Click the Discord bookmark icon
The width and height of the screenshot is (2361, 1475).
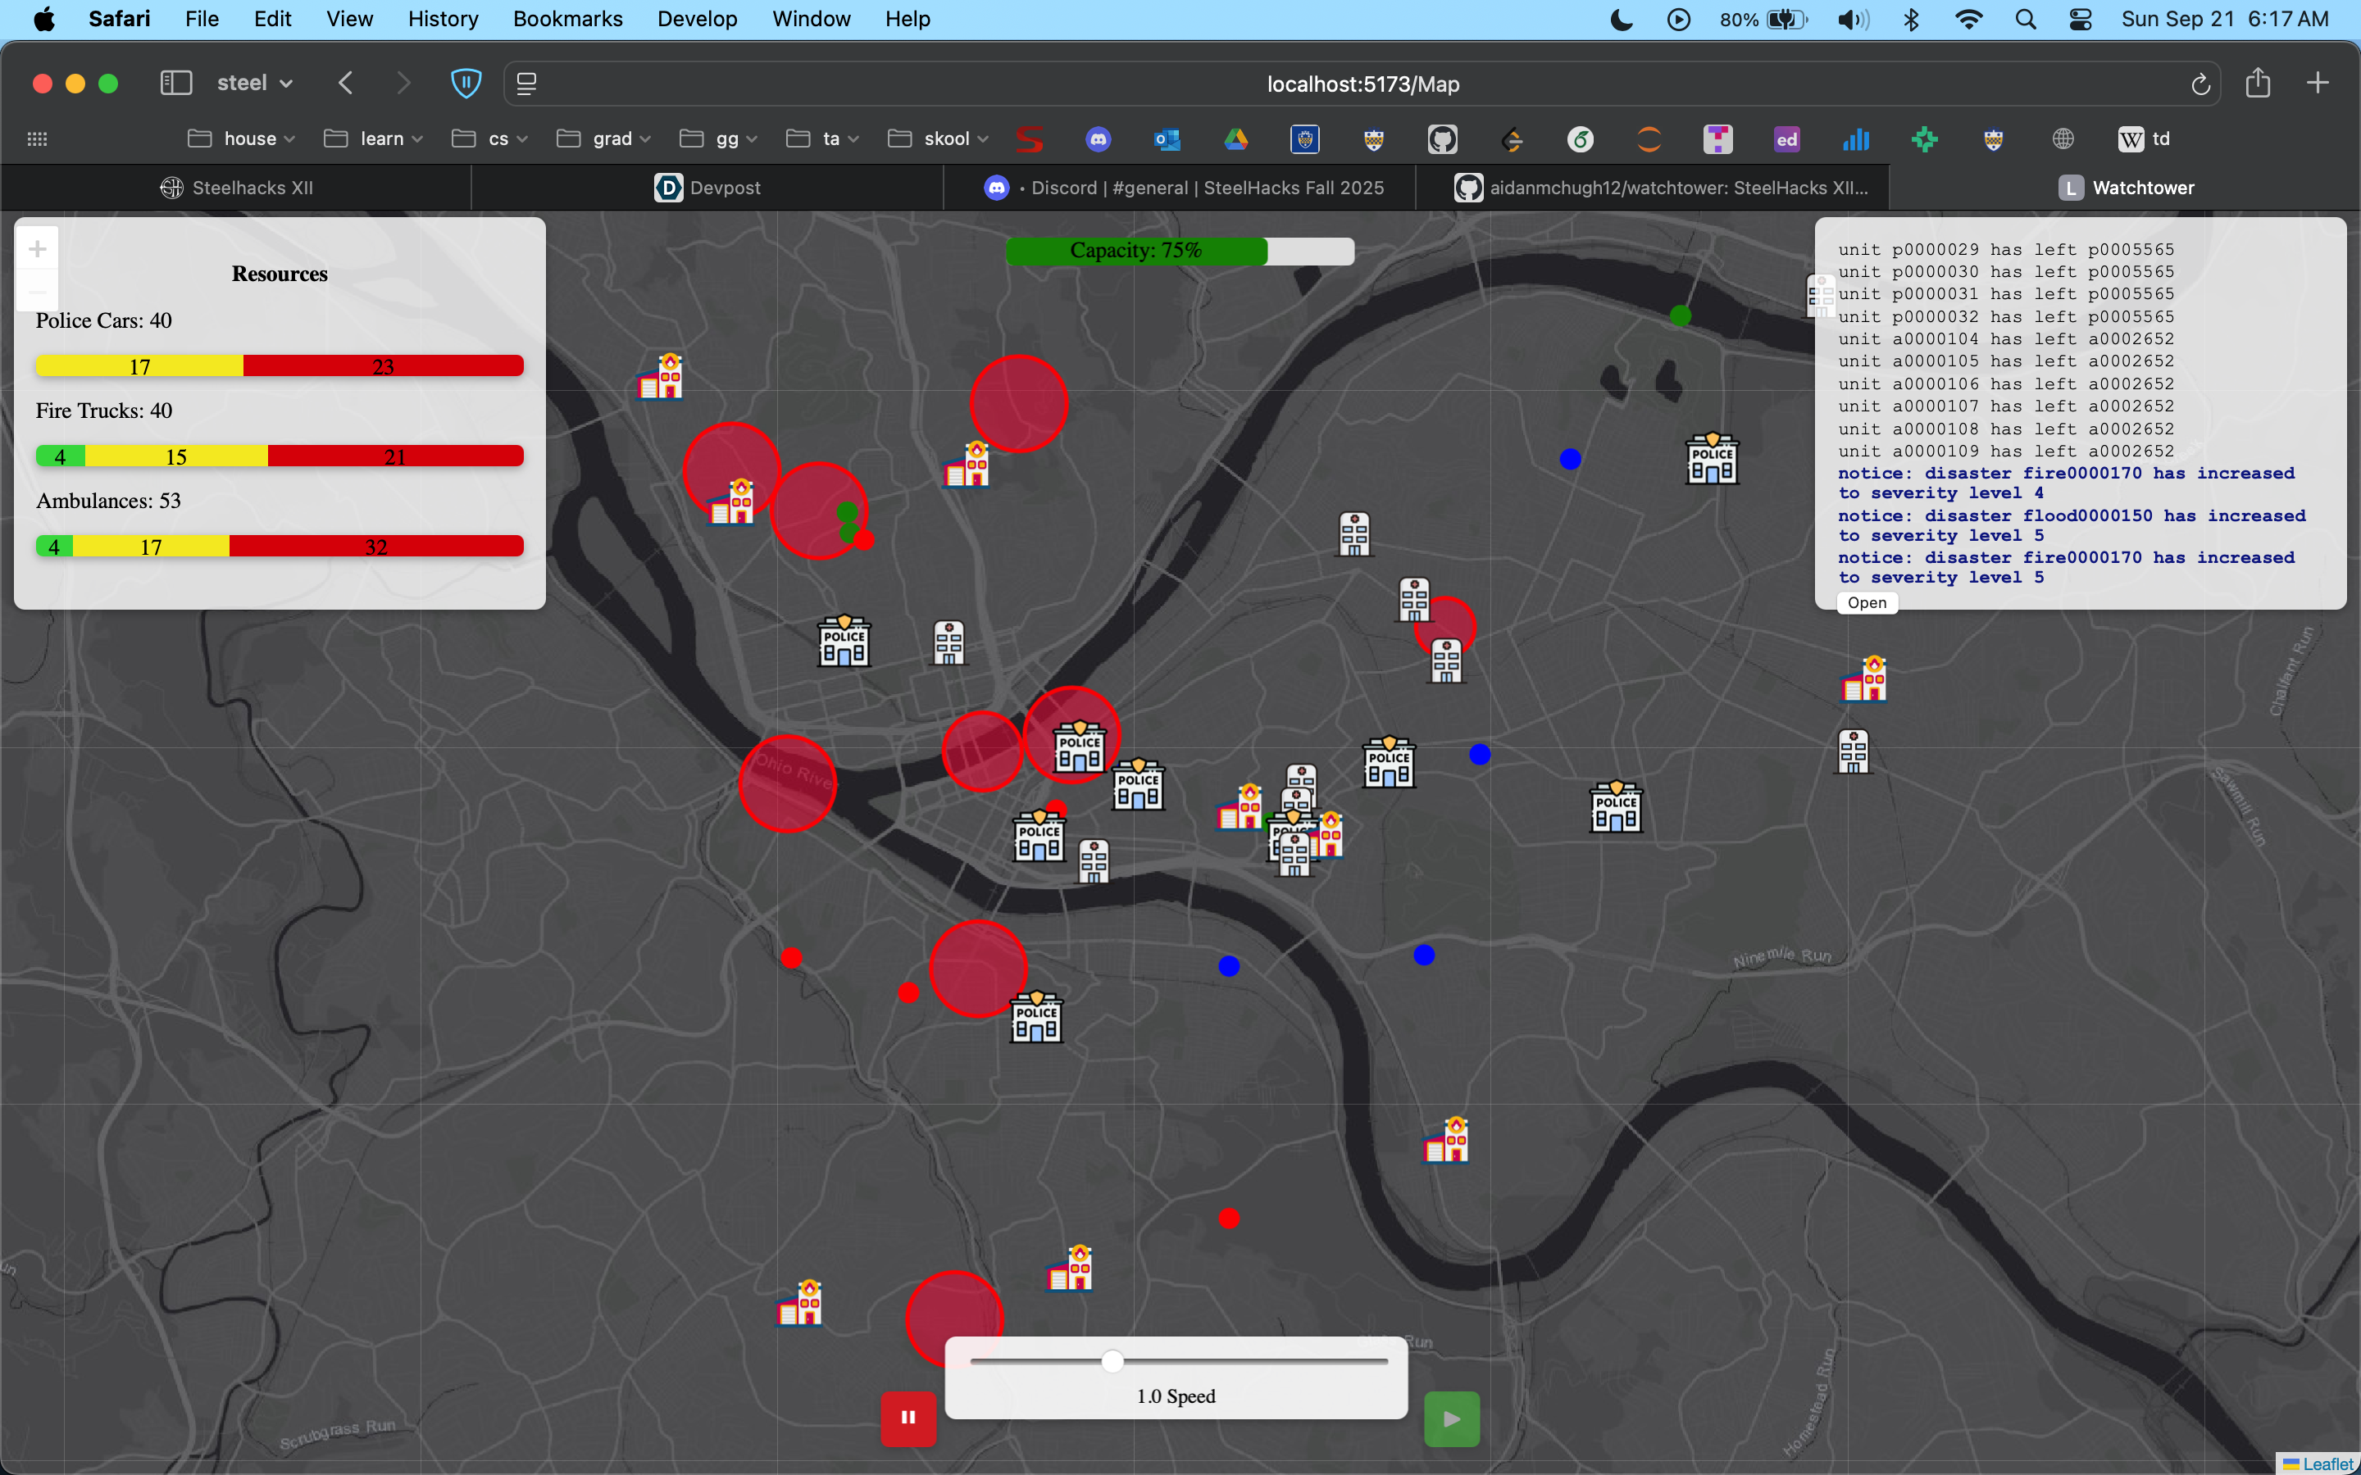1099,138
